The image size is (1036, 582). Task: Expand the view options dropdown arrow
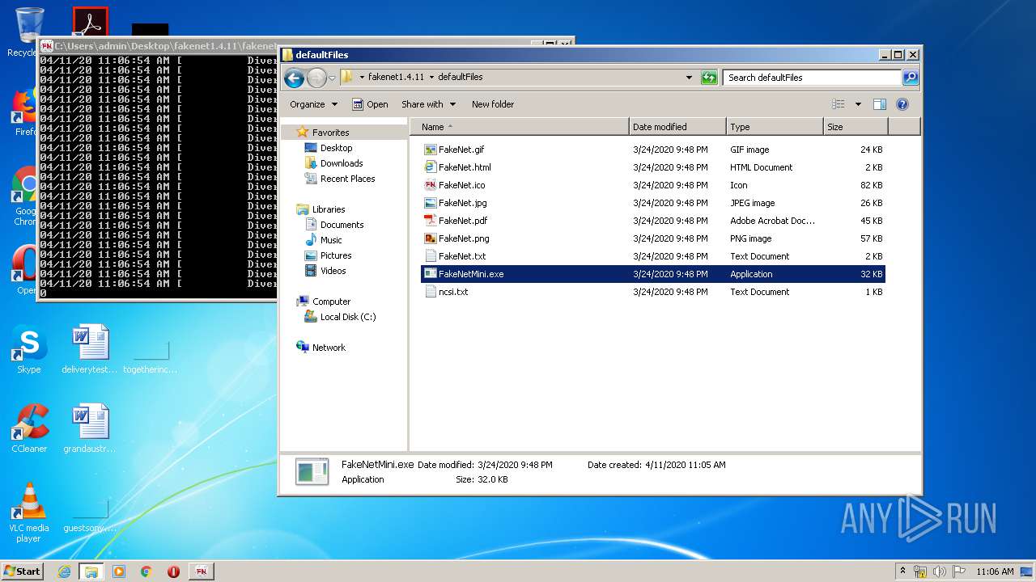tap(858, 104)
